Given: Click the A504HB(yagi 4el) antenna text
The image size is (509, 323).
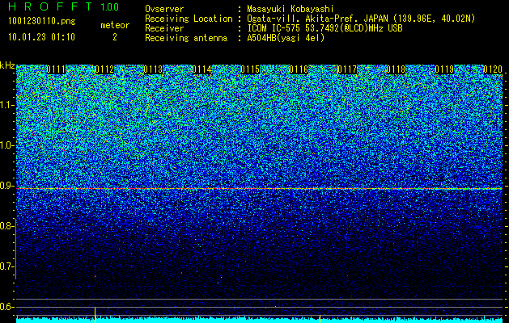Looking at the screenshot, I should click(286, 38).
